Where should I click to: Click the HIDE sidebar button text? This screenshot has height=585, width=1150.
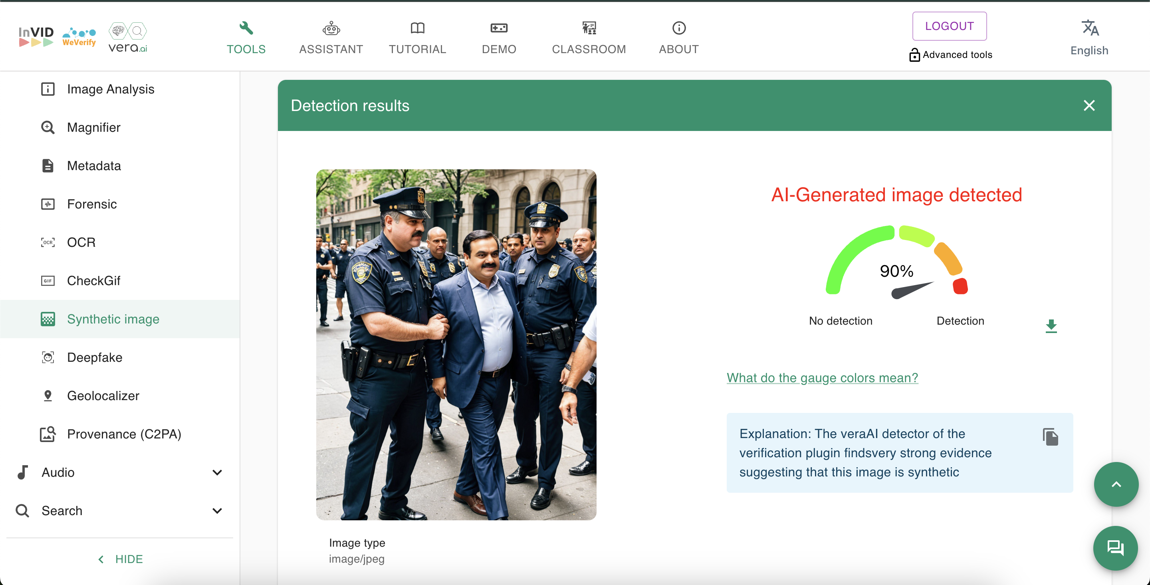point(129,559)
